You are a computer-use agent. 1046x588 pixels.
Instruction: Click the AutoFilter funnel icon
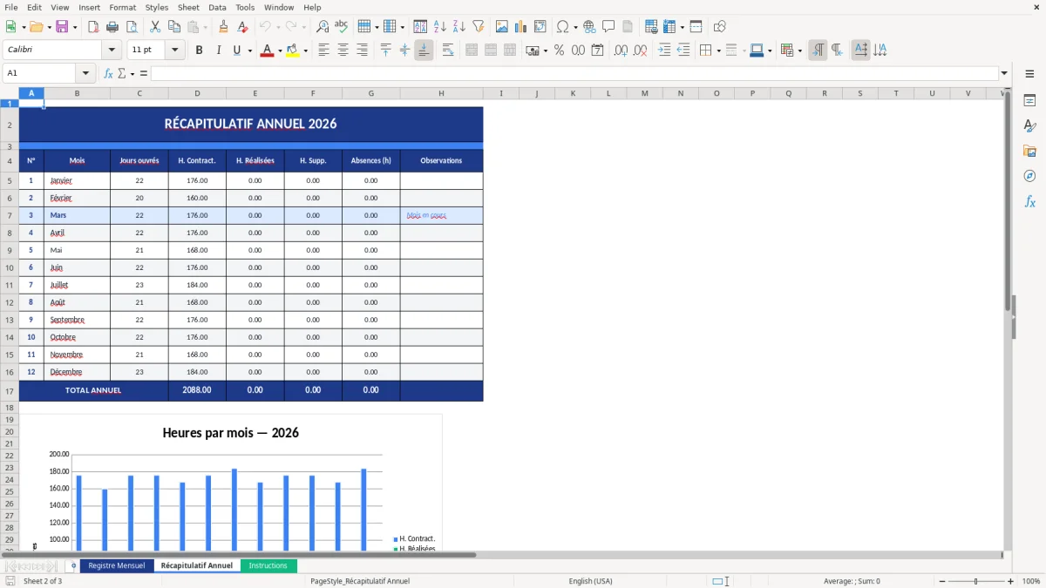point(479,27)
